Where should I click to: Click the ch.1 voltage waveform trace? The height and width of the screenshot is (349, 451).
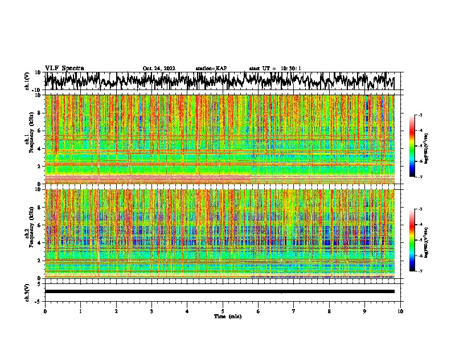[220, 81]
